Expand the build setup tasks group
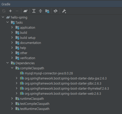The width and height of the screenshot is (122, 114). (x=12, y=38)
